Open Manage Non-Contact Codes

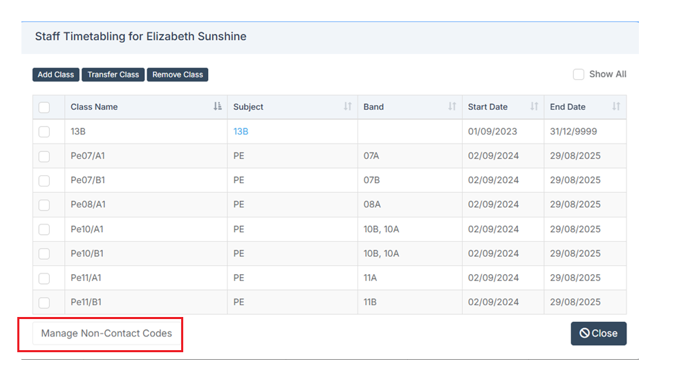point(106,334)
